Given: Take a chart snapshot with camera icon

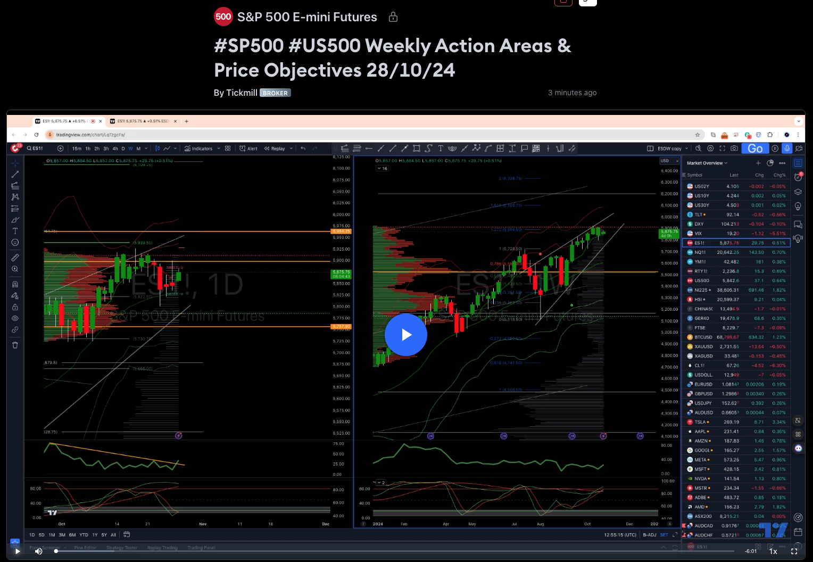Looking at the screenshot, I should coord(734,148).
